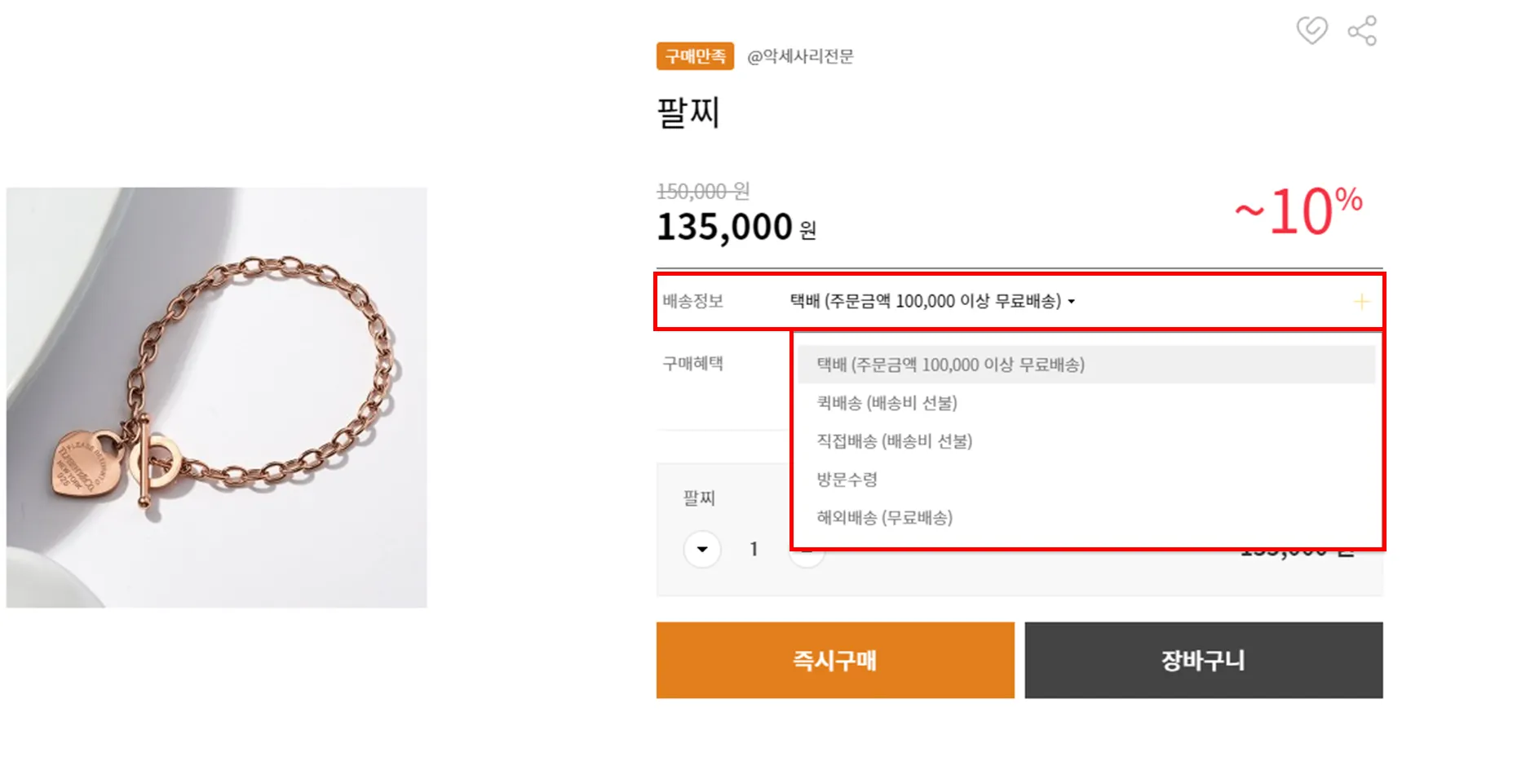Click the red ~10% discount text
The width and height of the screenshot is (1517, 761).
[1298, 212]
